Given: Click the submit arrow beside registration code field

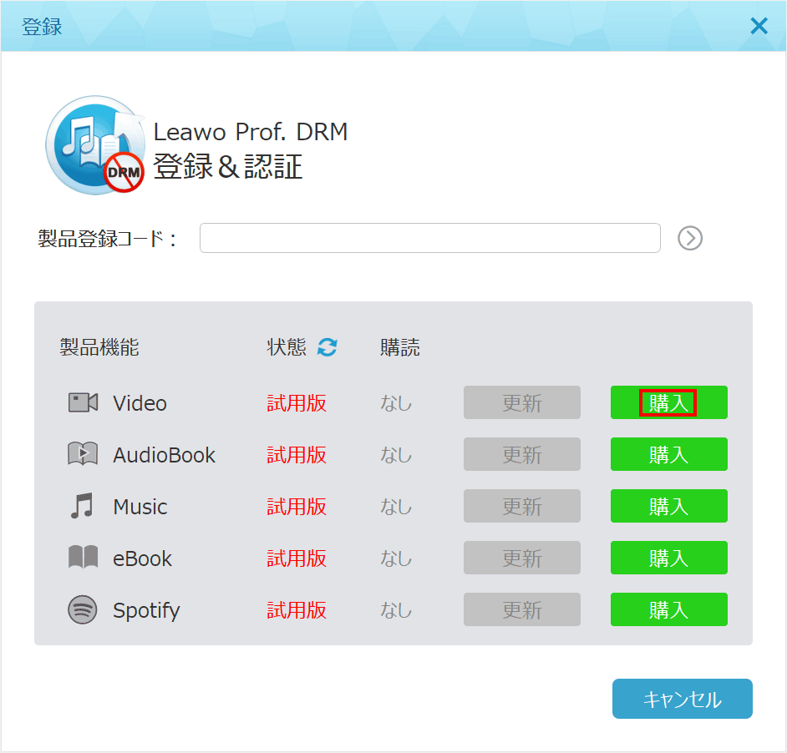Looking at the screenshot, I should click(x=689, y=238).
